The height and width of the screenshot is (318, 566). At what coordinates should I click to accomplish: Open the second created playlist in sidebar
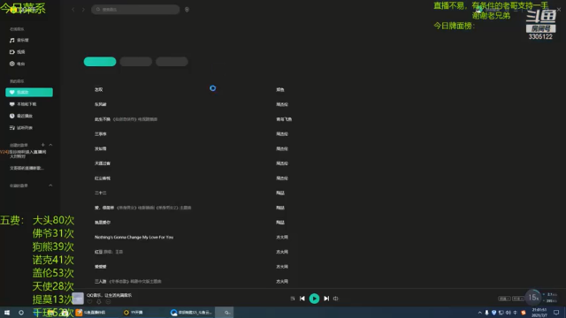27,168
